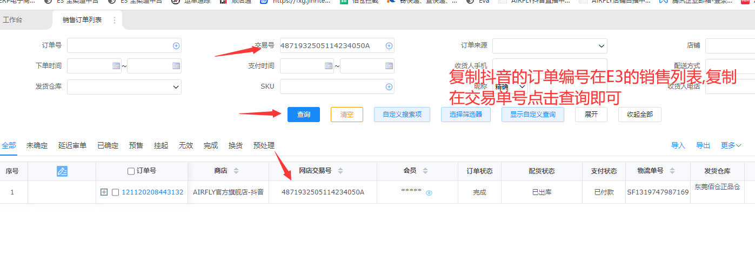Select the 销售订单列表 tab
Viewport: 755px width, 275px height.
click(x=82, y=20)
